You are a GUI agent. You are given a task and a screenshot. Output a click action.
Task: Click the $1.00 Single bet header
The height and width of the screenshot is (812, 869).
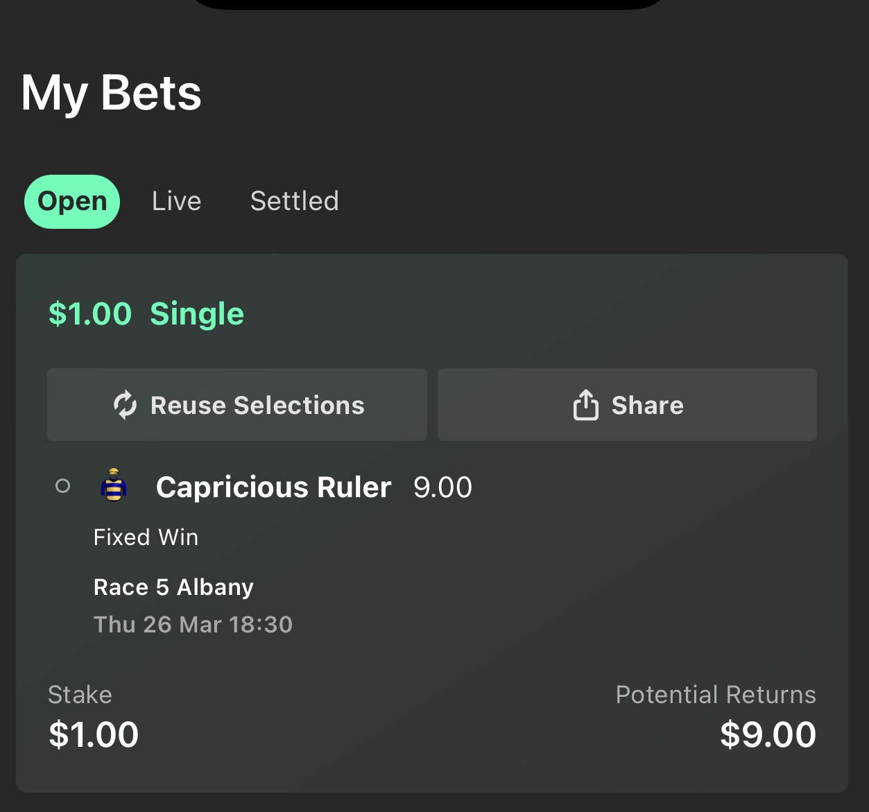click(x=146, y=314)
